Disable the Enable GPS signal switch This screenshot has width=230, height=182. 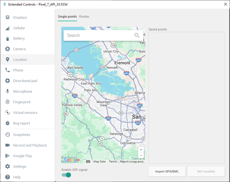coord(66,175)
